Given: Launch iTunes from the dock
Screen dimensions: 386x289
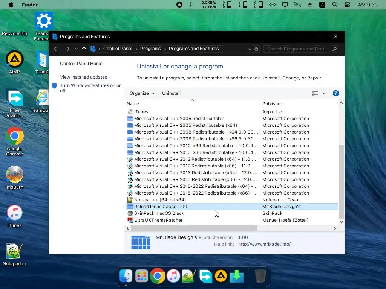Looking at the screenshot, I should 173,276.
